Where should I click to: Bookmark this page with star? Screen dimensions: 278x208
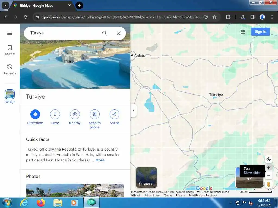214,17
